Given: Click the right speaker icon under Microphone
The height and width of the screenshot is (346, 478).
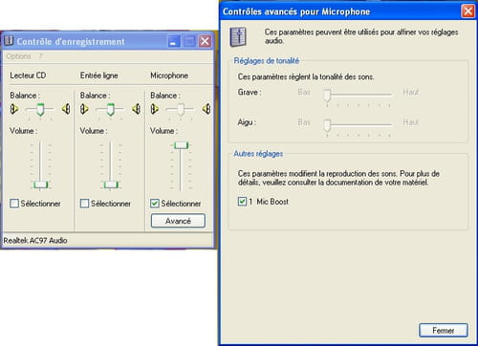Looking at the screenshot, I should click(206, 109).
